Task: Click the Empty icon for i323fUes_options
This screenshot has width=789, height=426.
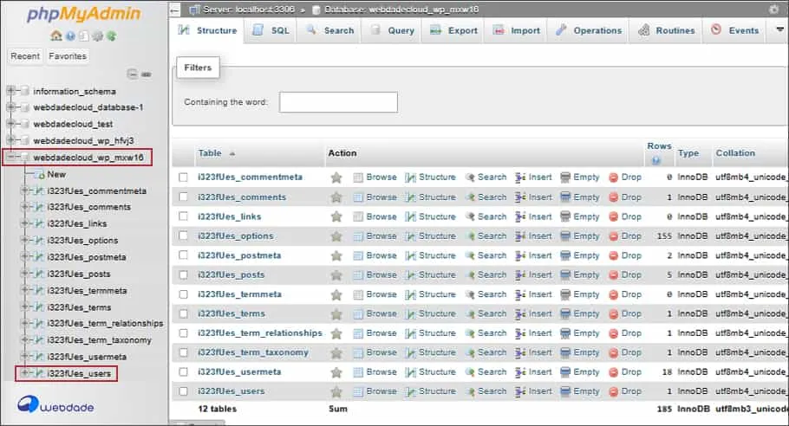Action: [565, 236]
